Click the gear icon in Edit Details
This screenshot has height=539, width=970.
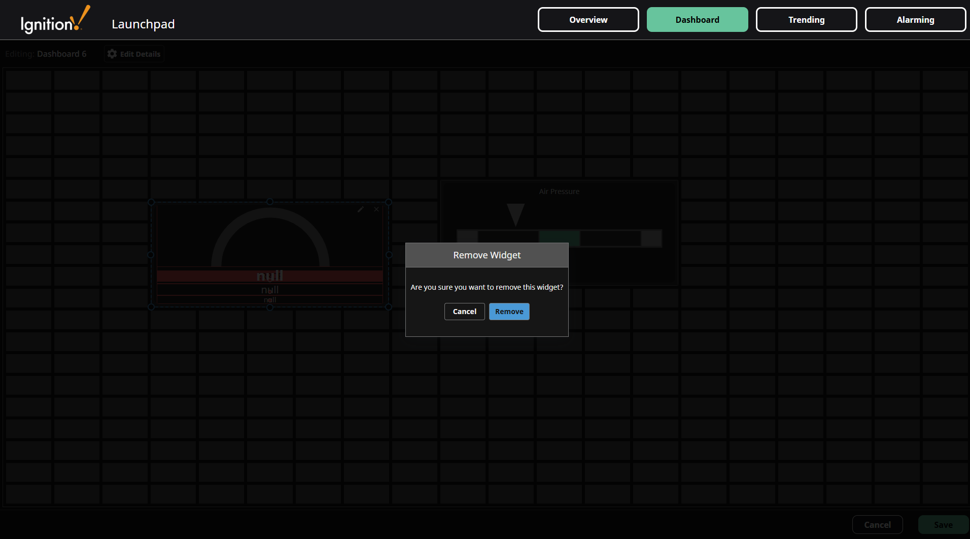[x=112, y=53]
